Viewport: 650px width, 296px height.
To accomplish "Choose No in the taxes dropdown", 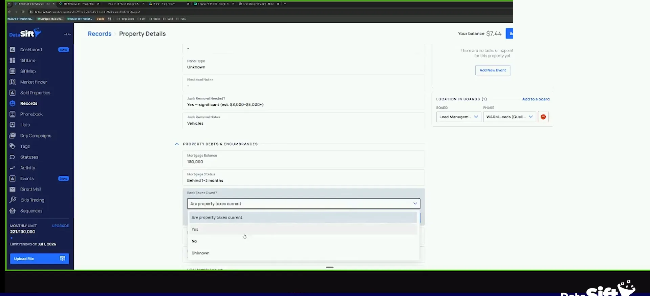I will pos(303,241).
